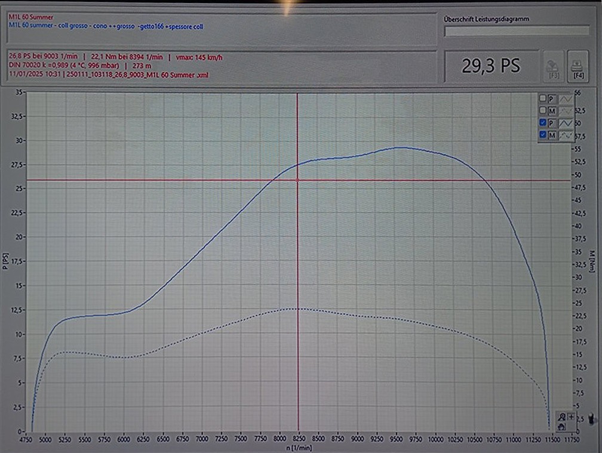The image size is (602, 453).
Task: Click the M label of the checked torque plot
Action: point(551,135)
